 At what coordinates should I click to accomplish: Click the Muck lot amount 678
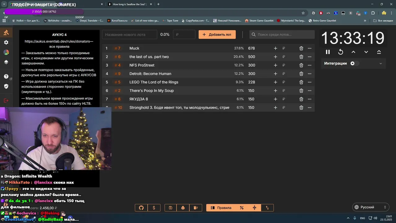click(252, 48)
